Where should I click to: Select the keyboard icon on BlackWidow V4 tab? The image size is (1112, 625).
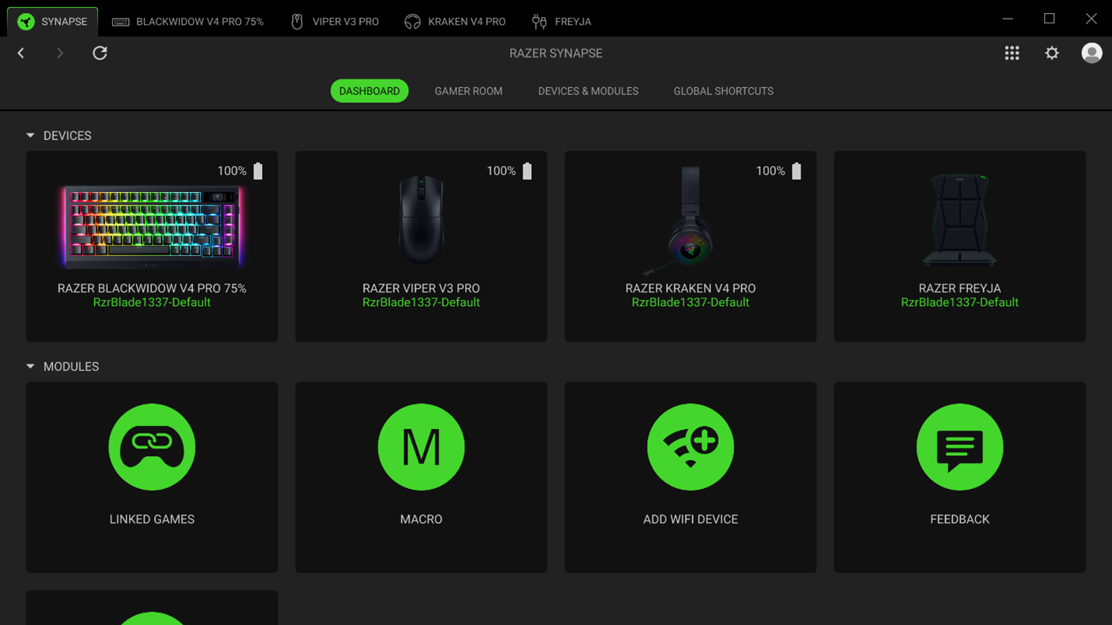pos(120,21)
